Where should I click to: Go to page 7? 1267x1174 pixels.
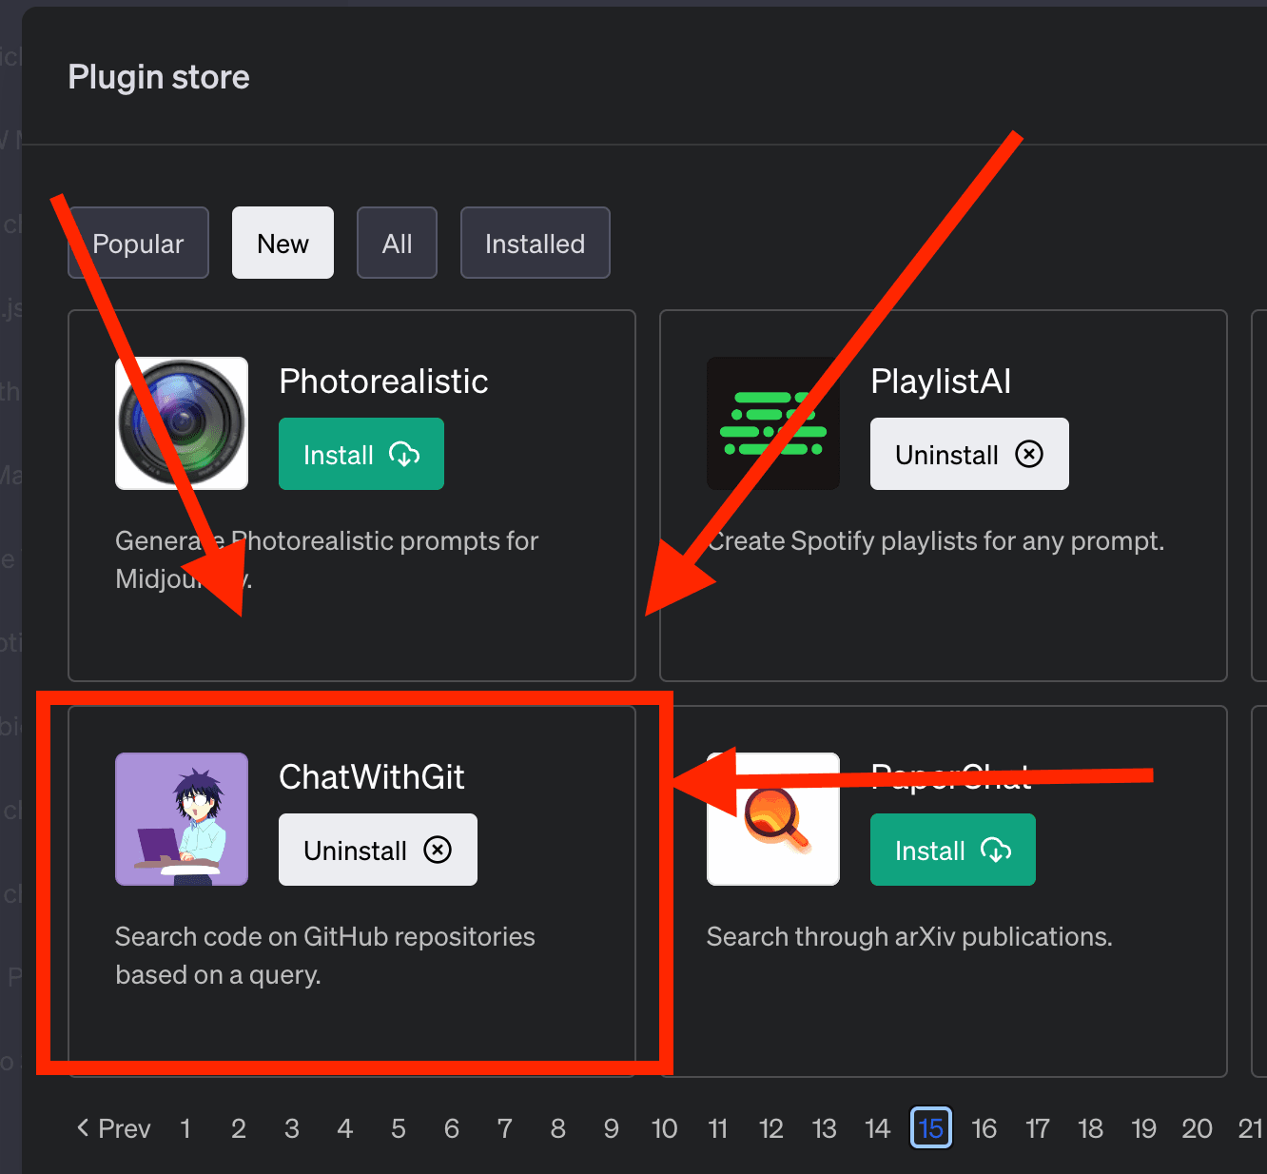tap(505, 1128)
